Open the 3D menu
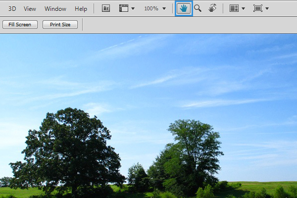This screenshot has height=198, width=297. (x=12, y=9)
